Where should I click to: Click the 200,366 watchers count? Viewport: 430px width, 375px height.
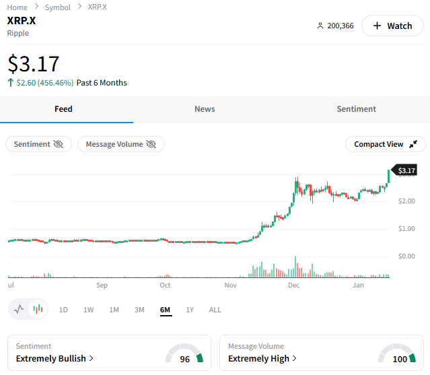[x=341, y=26]
